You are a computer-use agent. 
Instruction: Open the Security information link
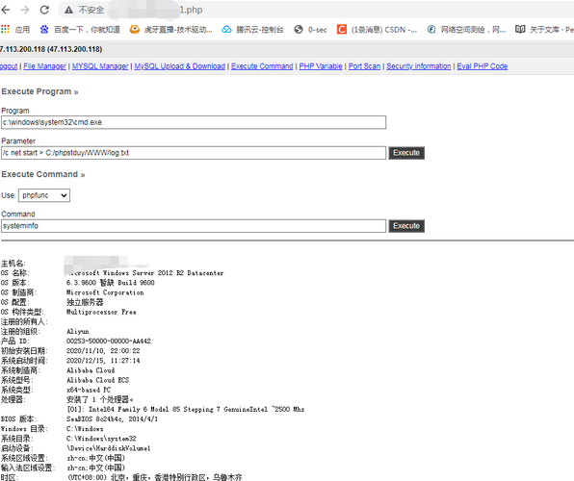coord(419,66)
